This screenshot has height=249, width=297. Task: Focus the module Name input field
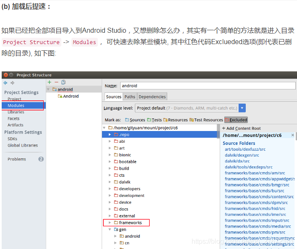tap(208, 86)
